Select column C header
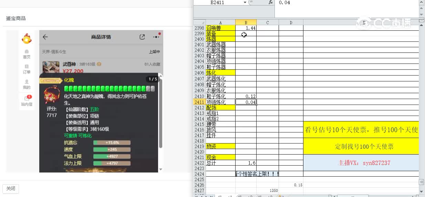 (268, 22)
